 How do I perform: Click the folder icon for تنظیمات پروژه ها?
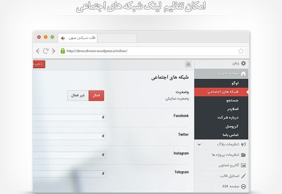[x=243, y=155]
